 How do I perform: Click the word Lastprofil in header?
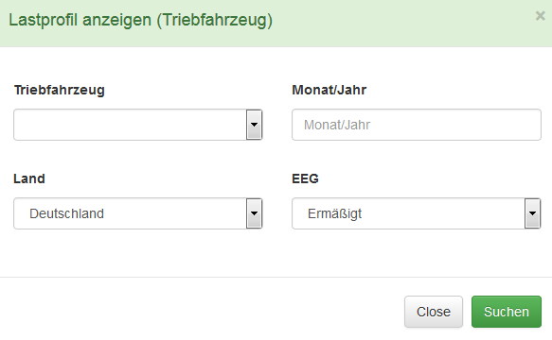[43, 21]
